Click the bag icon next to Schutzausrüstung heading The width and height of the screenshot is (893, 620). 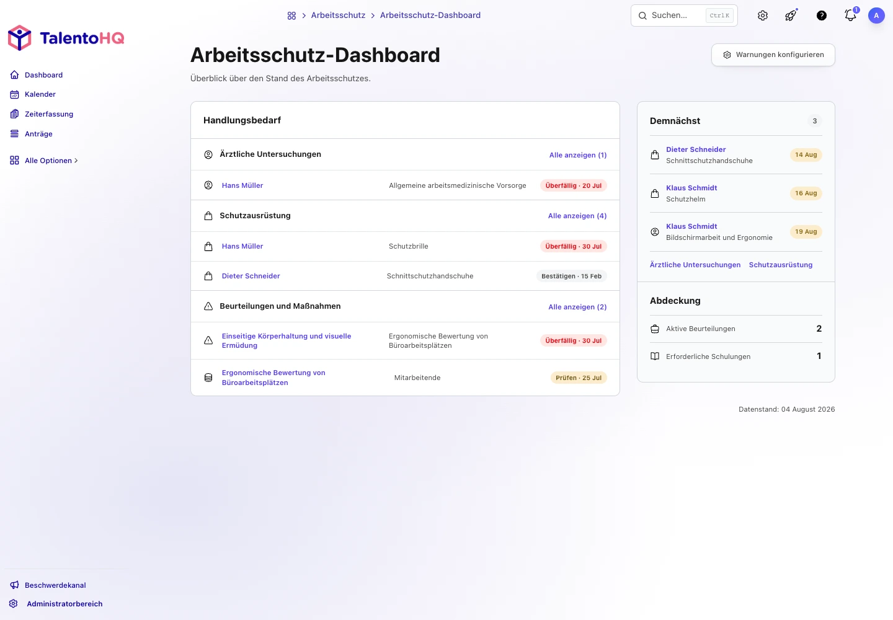tap(208, 216)
